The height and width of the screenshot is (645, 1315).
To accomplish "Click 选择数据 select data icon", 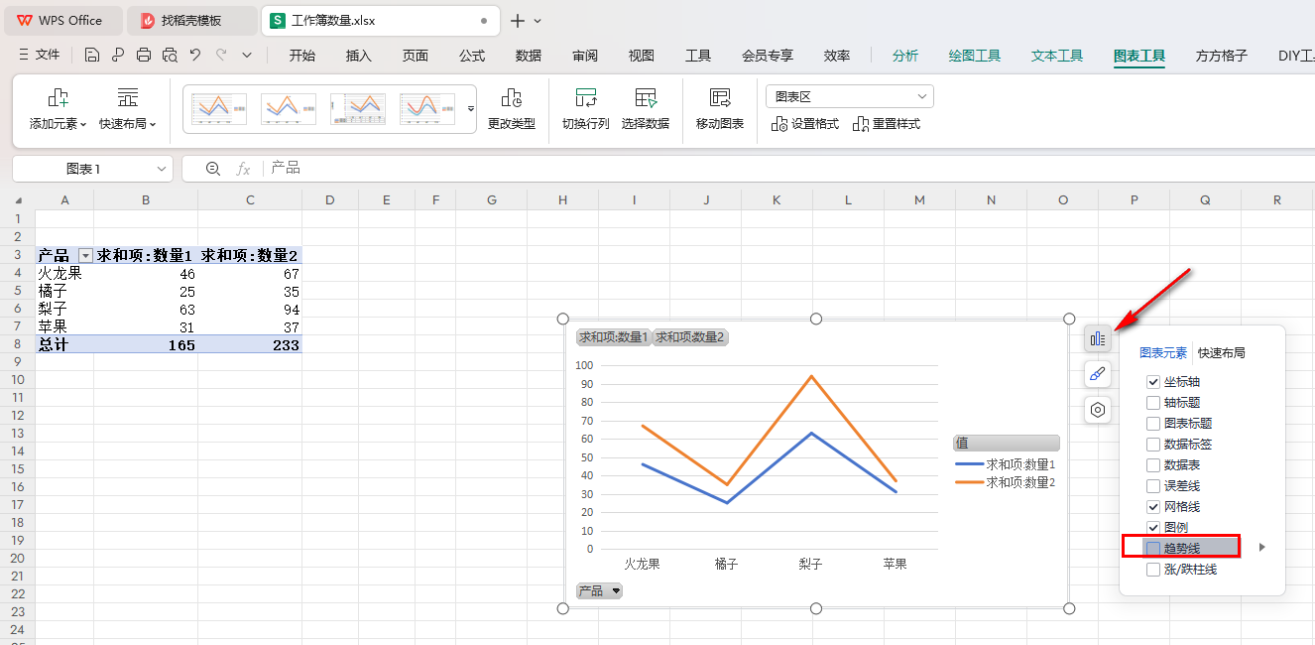I will pos(646,110).
